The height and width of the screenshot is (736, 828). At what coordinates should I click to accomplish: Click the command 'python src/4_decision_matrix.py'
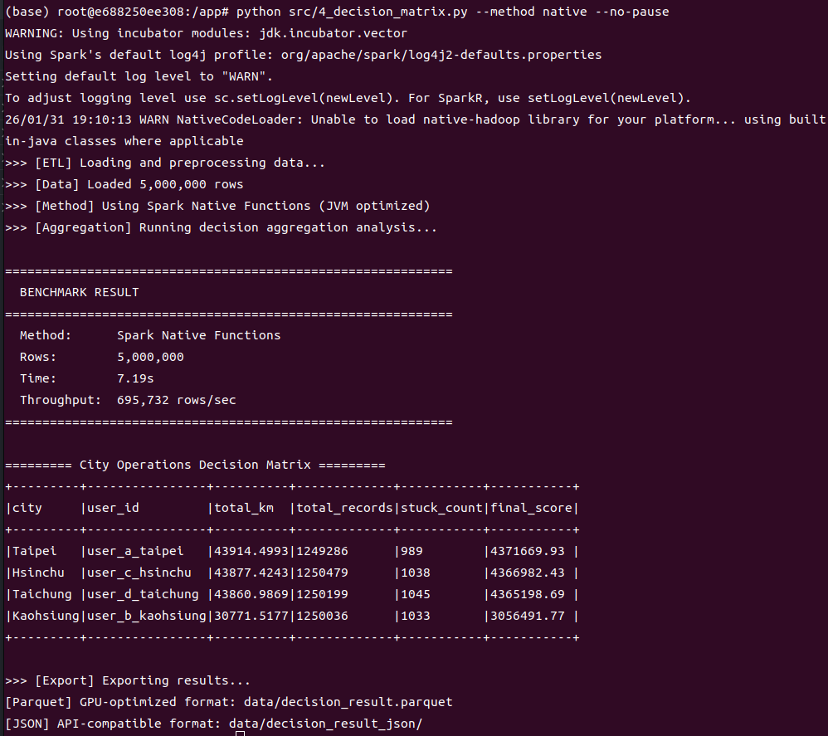click(352, 12)
